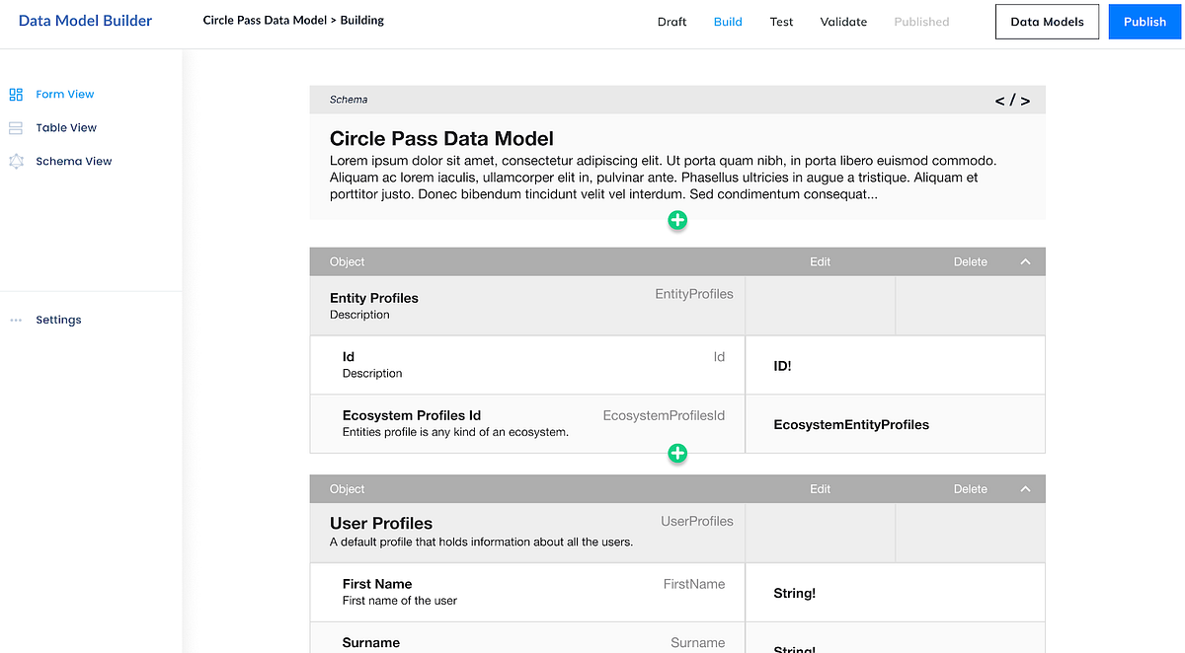Collapse the User Profiles object via its chevron
The image size is (1185, 653).
[1025, 488]
